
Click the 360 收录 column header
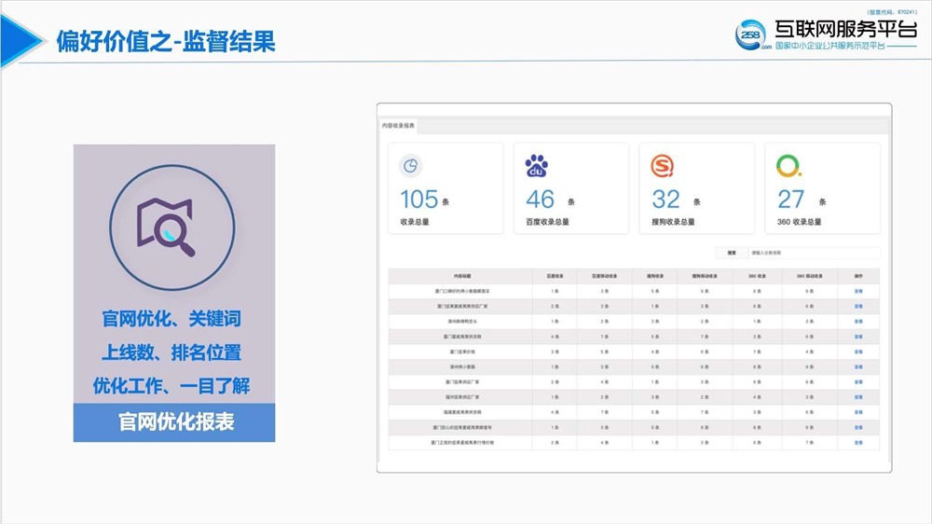click(755, 276)
